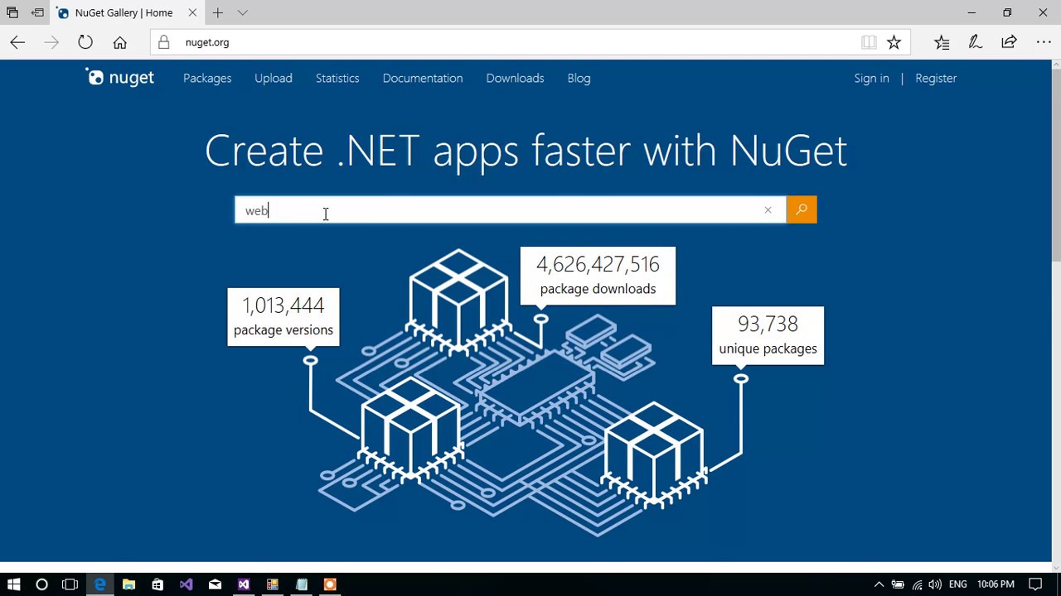Open the clock showing 10:06 PM
This screenshot has width=1061, height=596.
click(996, 584)
